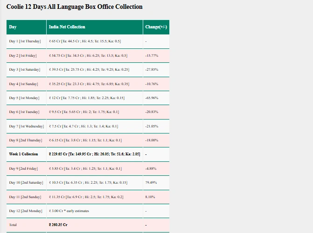Click the India Net Collection column header
Screen dimensions: 313x233
(67, 27)
